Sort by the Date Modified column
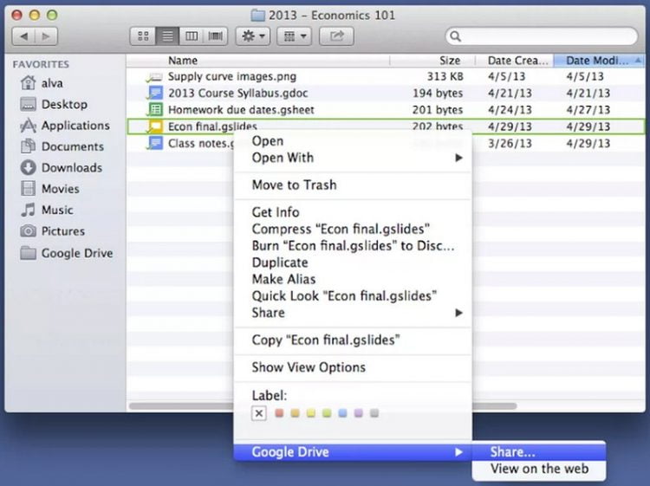The image size is (650, 486). point(600,61)
